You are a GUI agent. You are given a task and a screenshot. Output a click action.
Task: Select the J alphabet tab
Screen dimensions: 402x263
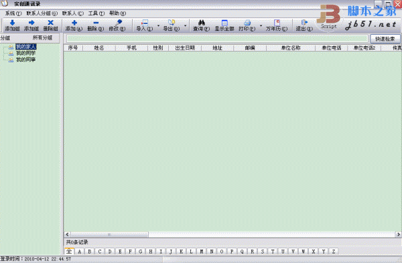tap(171, 252)
